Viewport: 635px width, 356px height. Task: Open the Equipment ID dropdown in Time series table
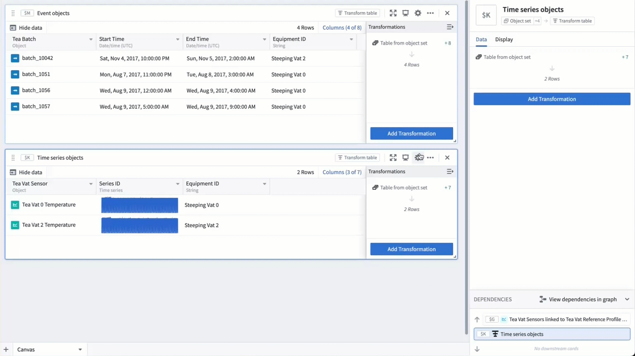pyautogui.click(x=264, y=183)
